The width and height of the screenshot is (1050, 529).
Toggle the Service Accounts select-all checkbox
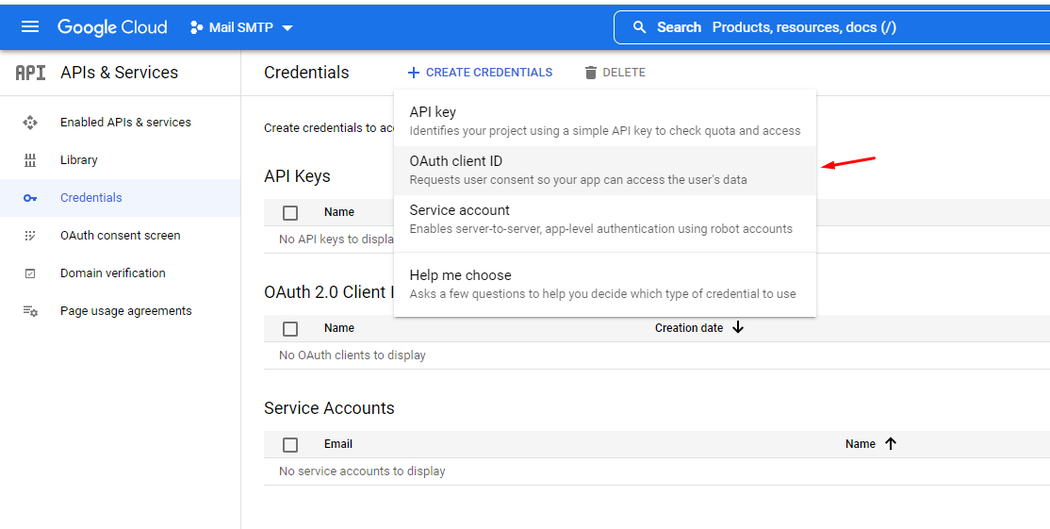coord(290,445)
